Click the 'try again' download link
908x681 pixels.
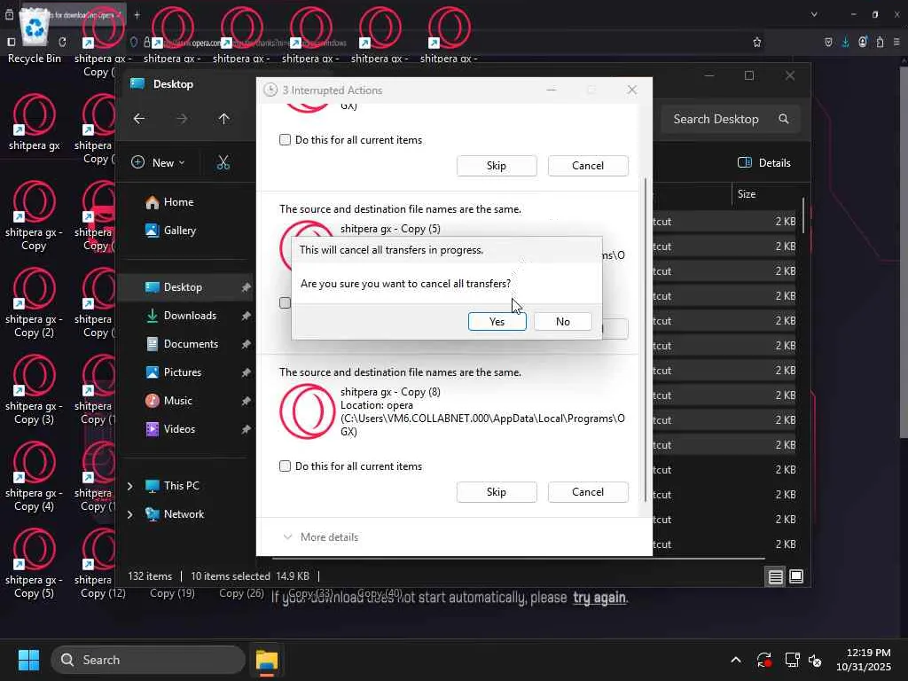(x=599, y=597)
